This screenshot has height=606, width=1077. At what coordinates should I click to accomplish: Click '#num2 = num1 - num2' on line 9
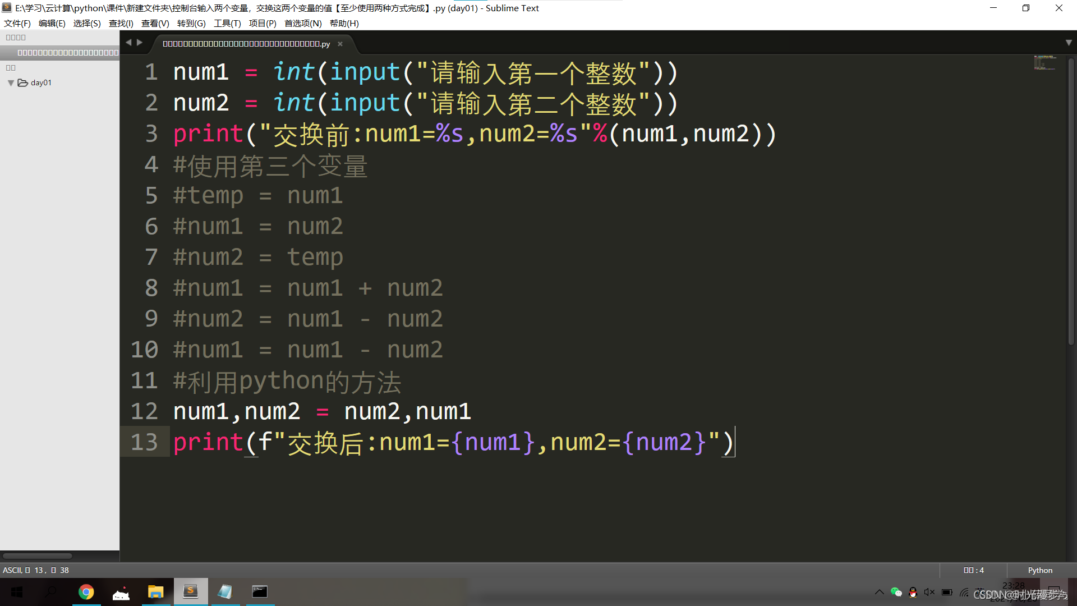[x=308, y=319]
